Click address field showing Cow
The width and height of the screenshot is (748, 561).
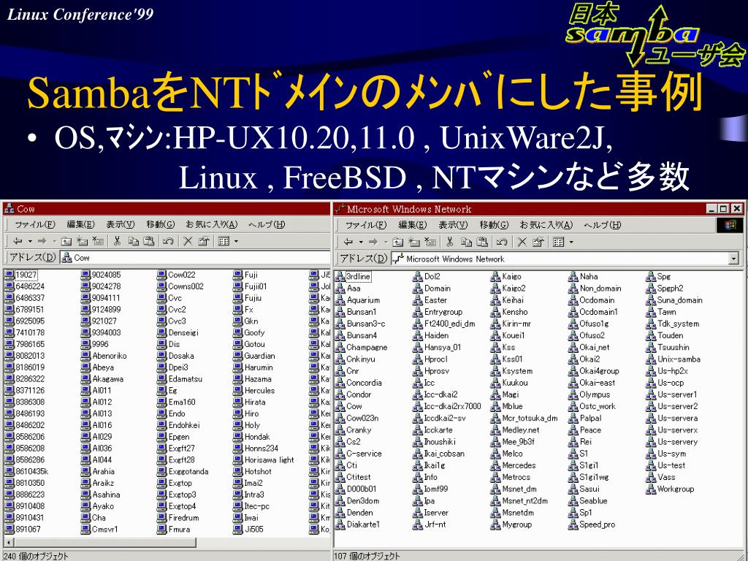tap(194, 258)
